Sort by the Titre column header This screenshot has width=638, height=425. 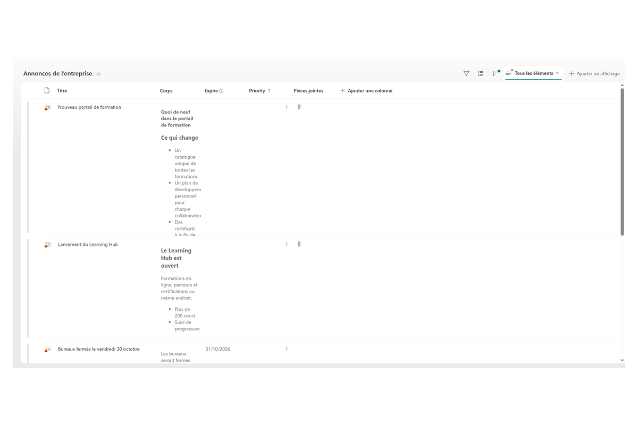62,91
